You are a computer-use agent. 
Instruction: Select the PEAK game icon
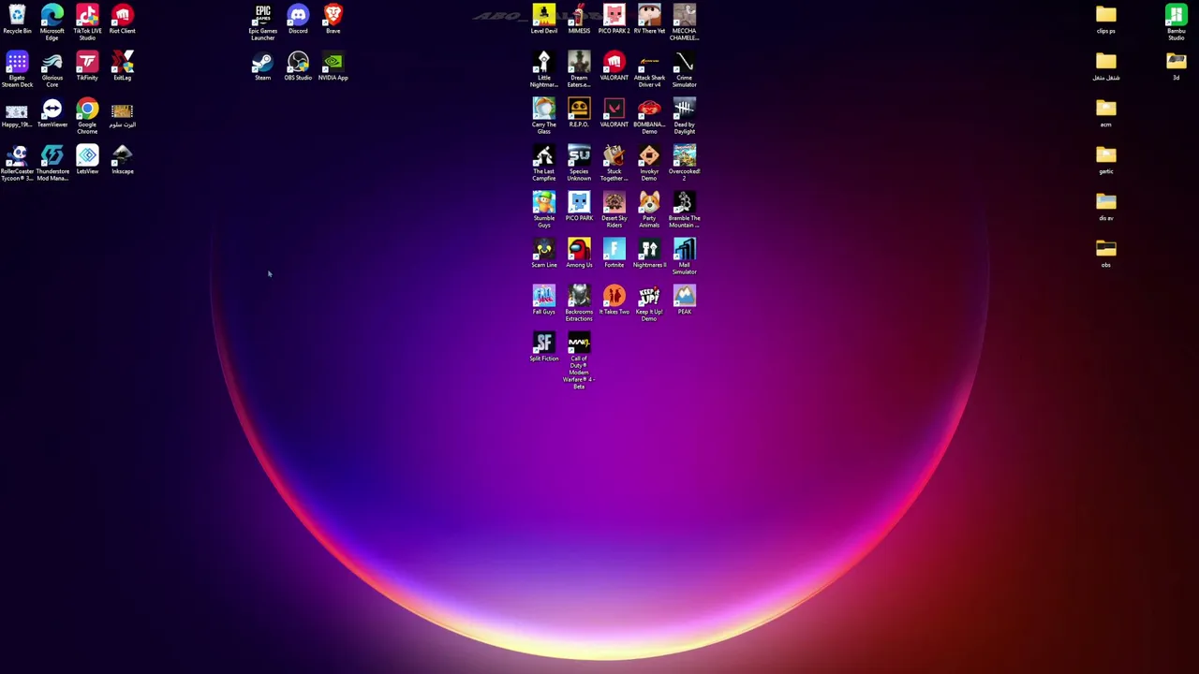click(685, 300)
